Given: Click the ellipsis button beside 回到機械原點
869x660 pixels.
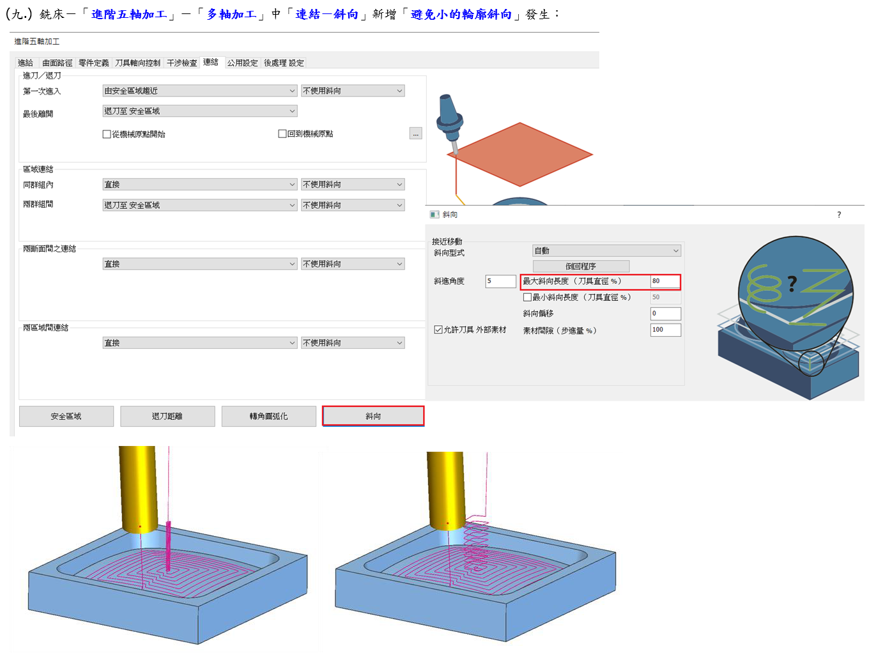Looking at the screenshot, I should (415, 134).
